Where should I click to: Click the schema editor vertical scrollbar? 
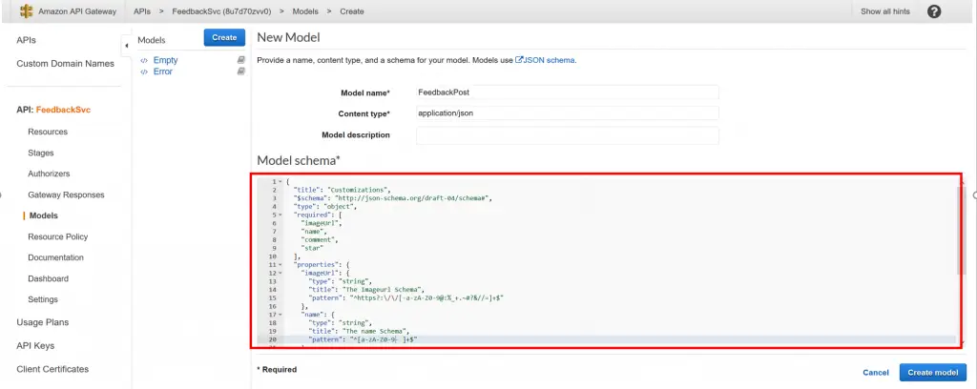pyautogui.click(x=960, y=231)
